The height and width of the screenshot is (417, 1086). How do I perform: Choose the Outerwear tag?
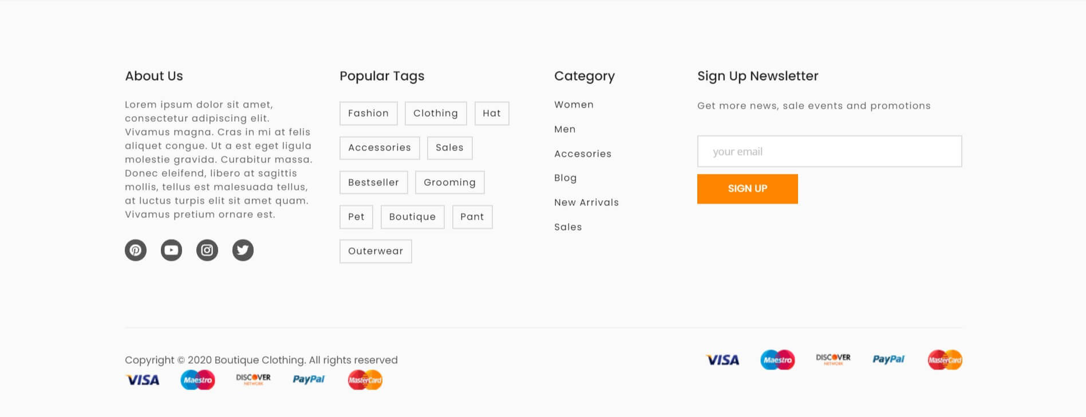pyautogui.click(x=376, y=251)
